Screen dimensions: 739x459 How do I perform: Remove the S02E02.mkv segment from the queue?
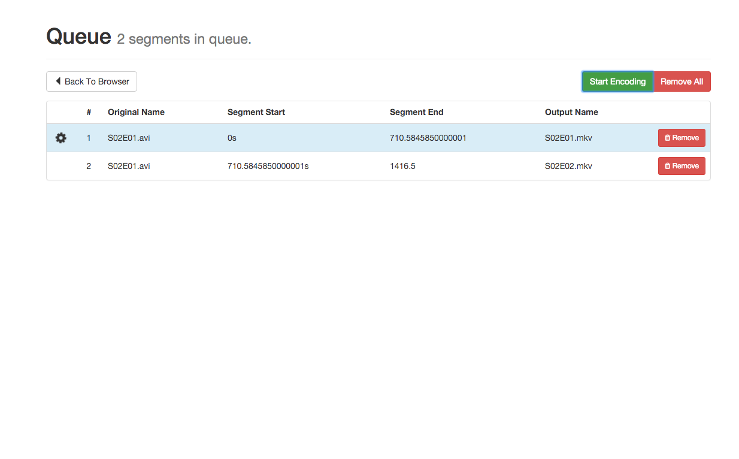(682, 166)
